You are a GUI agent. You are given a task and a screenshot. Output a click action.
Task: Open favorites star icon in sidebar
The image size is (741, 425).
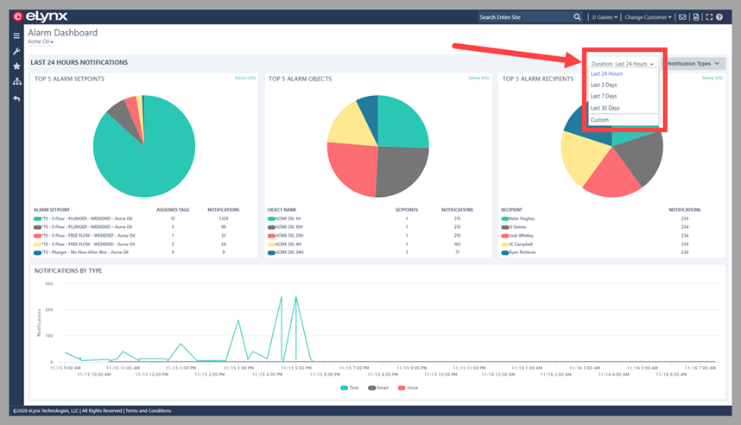16,67
